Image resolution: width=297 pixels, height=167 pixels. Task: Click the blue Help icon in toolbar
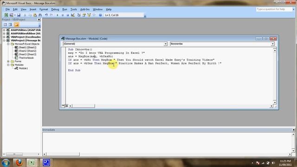point(100,15)
